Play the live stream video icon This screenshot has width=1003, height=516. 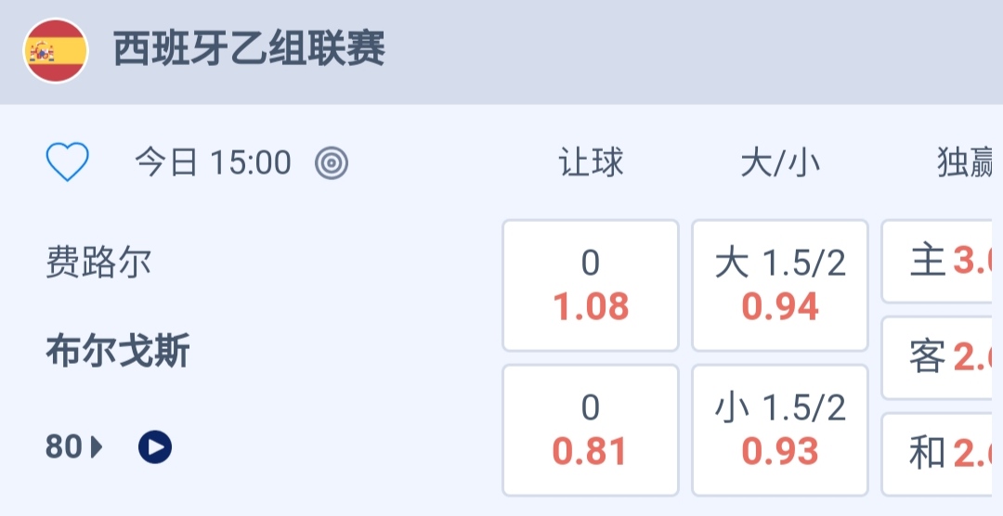click(155, 447)
